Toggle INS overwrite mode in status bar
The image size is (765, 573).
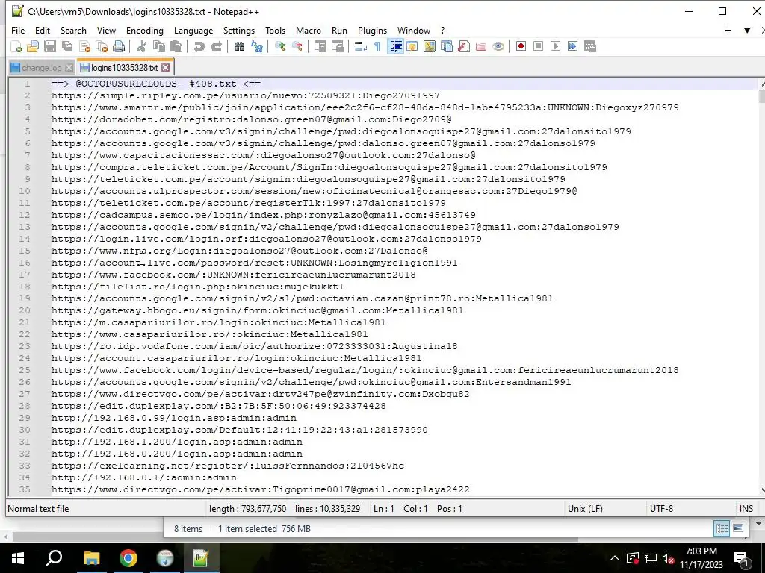click(x=746, y=509)
